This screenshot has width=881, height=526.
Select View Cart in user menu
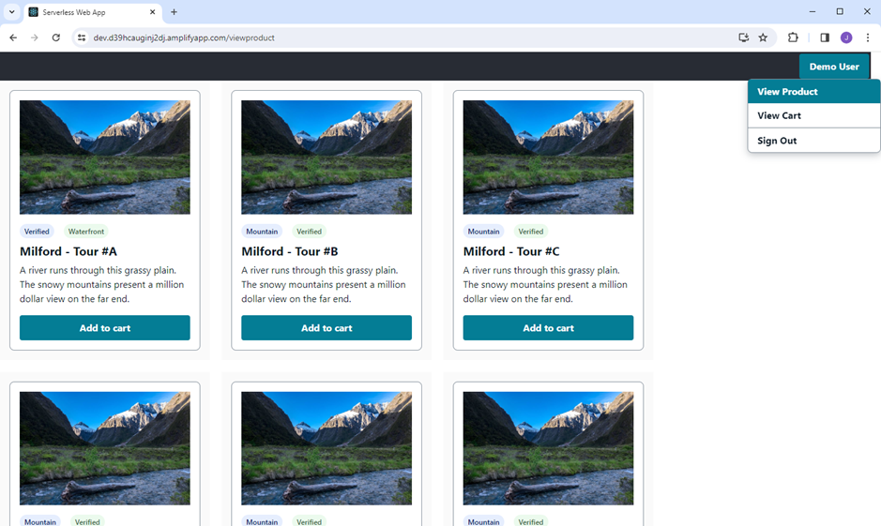tap(813, 115)
